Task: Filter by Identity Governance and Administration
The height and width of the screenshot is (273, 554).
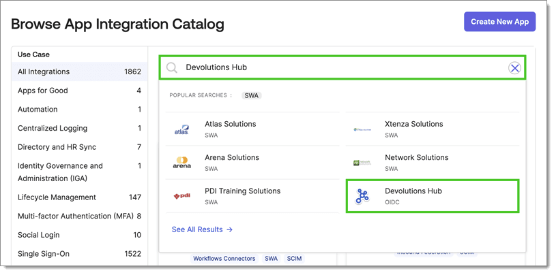Action: click(x=80, y=172)
